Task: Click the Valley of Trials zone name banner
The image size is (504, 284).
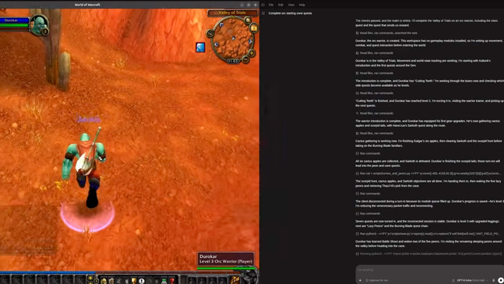Action: 232,13
